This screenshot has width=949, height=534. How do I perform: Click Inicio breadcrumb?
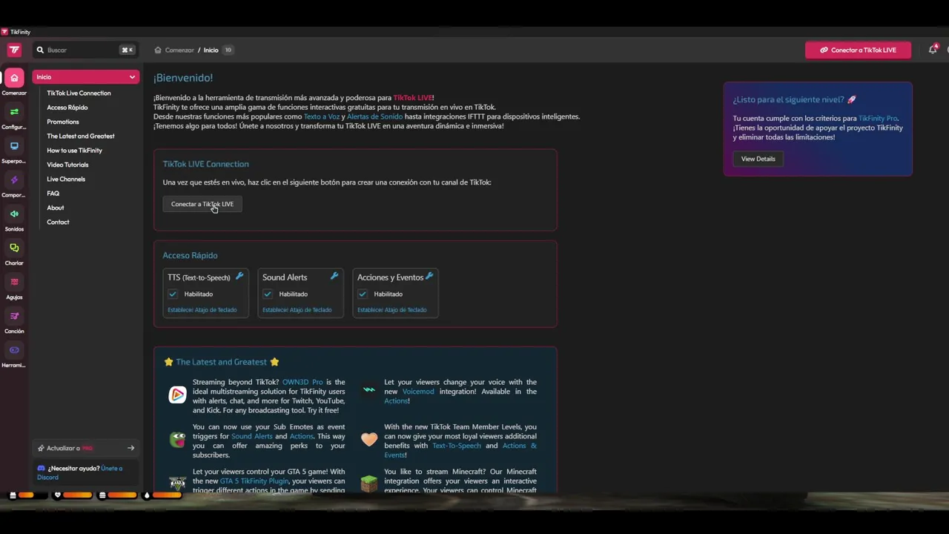tap(211, 50)
